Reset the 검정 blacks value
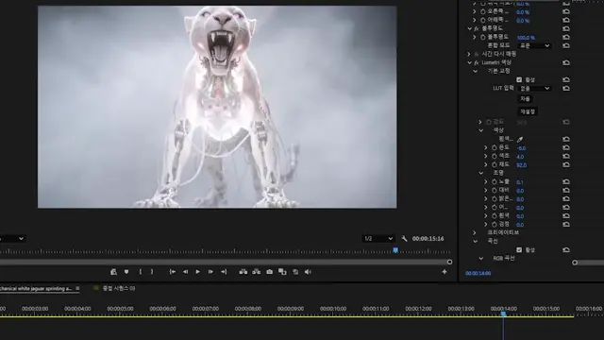This screenshot has width=604, height=340. (x=566, y=224)
